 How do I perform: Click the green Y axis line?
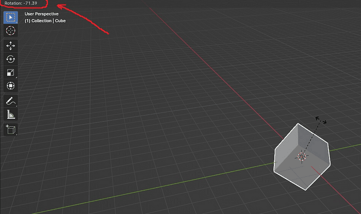(155, 185)
